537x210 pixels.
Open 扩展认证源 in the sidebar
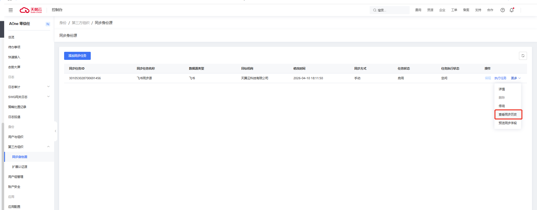(x=20, y=167)
